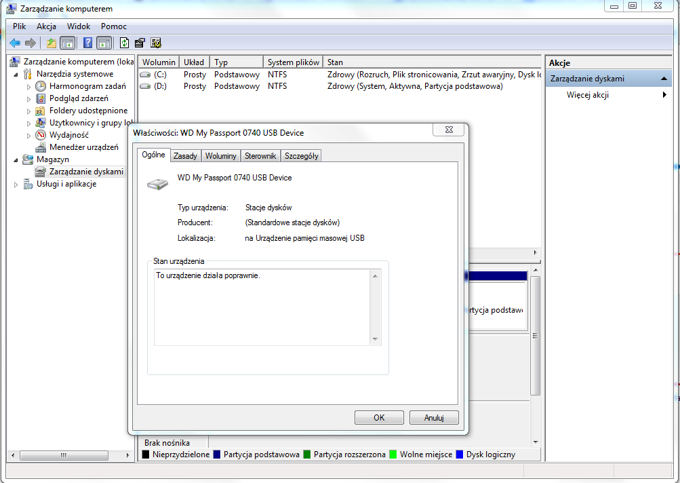Select the Ogólne tab
Image resolution: width=680 pixels, height=483 pixels.
click(153, 155)
